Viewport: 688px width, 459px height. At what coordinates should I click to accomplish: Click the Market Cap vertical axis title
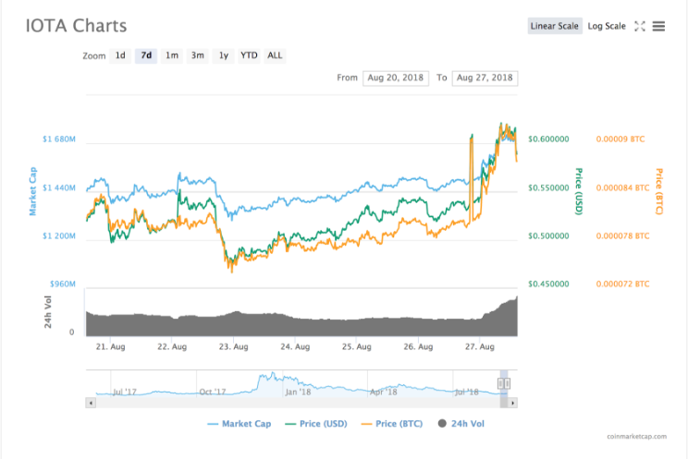[33, 191]
